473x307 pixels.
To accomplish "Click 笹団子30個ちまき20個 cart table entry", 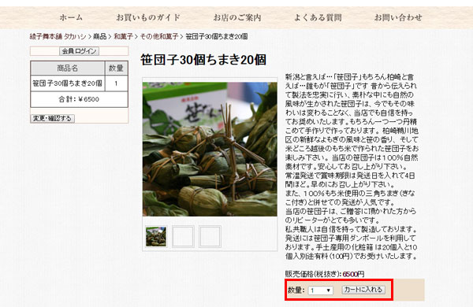I will pos(68,83).
